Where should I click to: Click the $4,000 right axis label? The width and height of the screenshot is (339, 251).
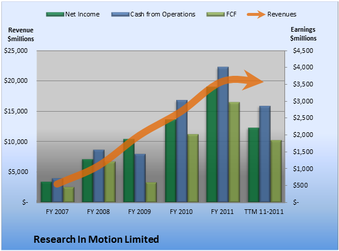click(x=303, y=67)
